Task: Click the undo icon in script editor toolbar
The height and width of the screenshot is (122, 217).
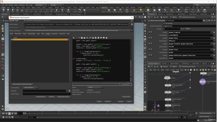Action: [x=74, y=38]
